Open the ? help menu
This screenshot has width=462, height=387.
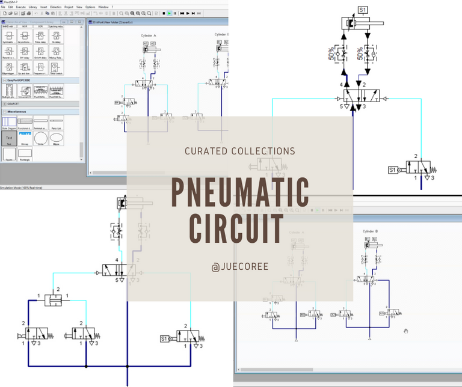112,7
